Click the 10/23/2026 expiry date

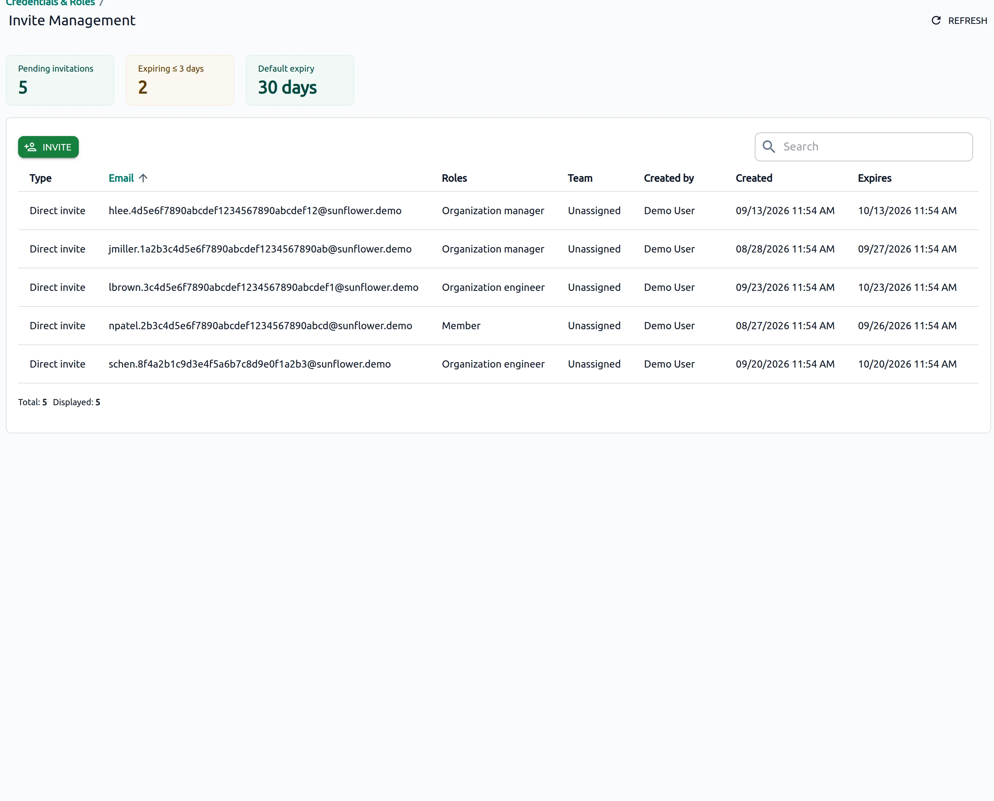pyautogui.click(x=907, y=288)
